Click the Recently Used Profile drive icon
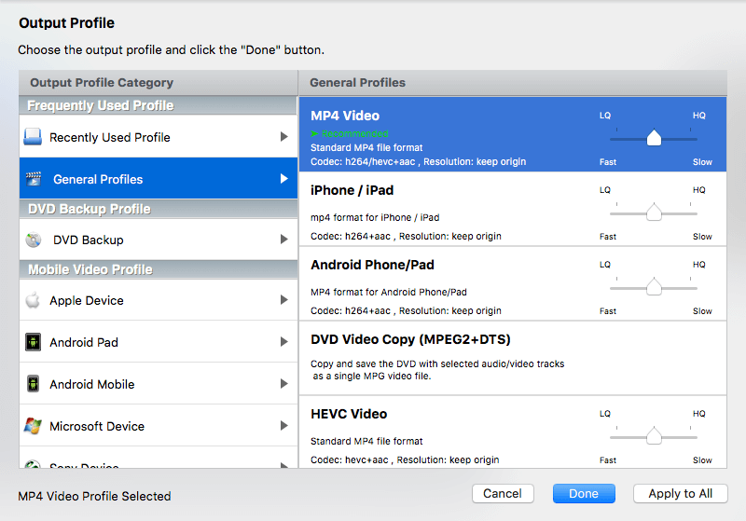The height and width of the screenshot is (521, 746). (x=33, y=137)
